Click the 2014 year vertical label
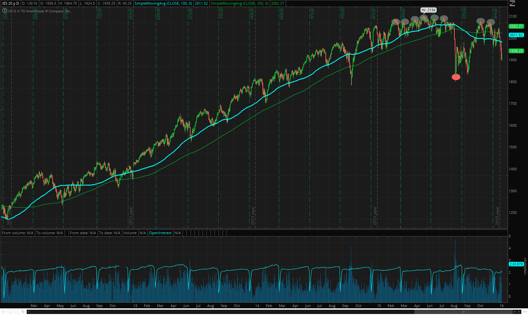The image size is (528, 315). [375, 216]
